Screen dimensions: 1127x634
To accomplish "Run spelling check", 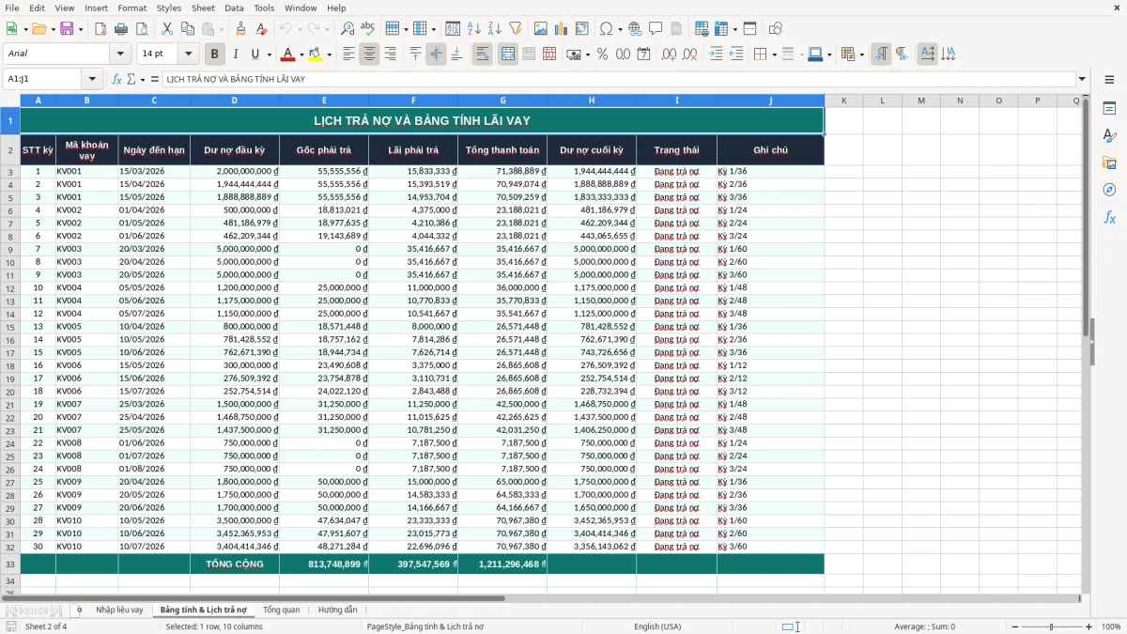I will point(367,29).
